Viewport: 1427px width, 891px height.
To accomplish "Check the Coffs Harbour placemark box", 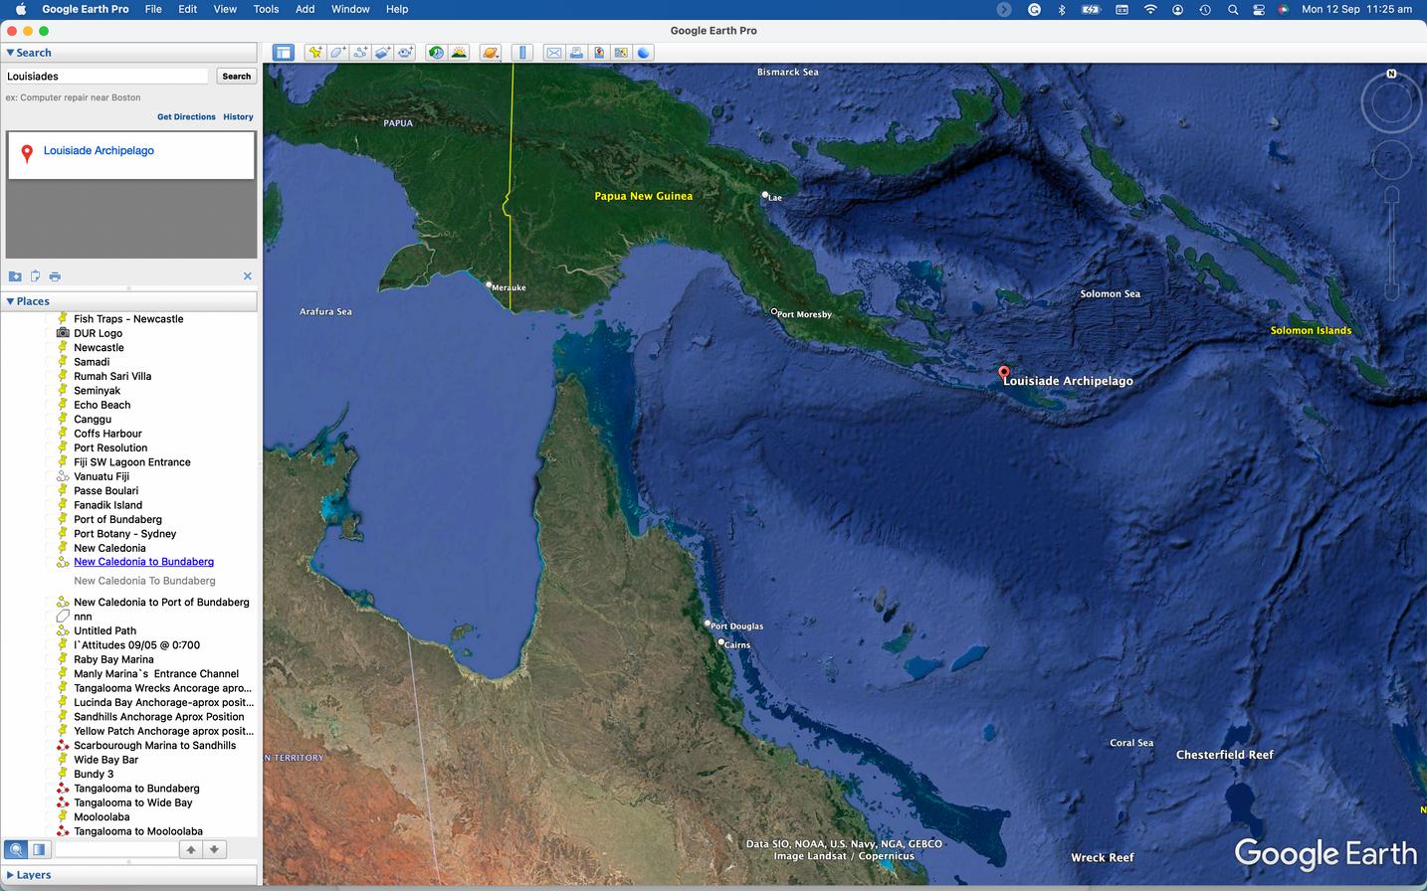I will coord(51,434).
